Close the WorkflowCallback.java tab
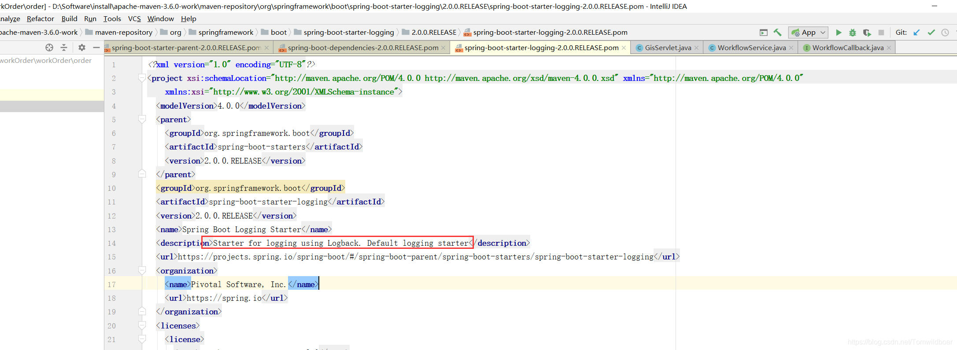 pos(889,48)
